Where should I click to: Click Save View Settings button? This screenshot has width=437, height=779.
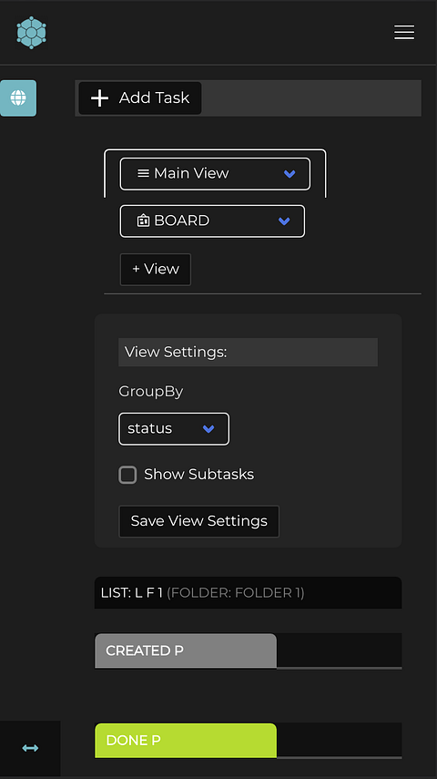coord(199,521)
